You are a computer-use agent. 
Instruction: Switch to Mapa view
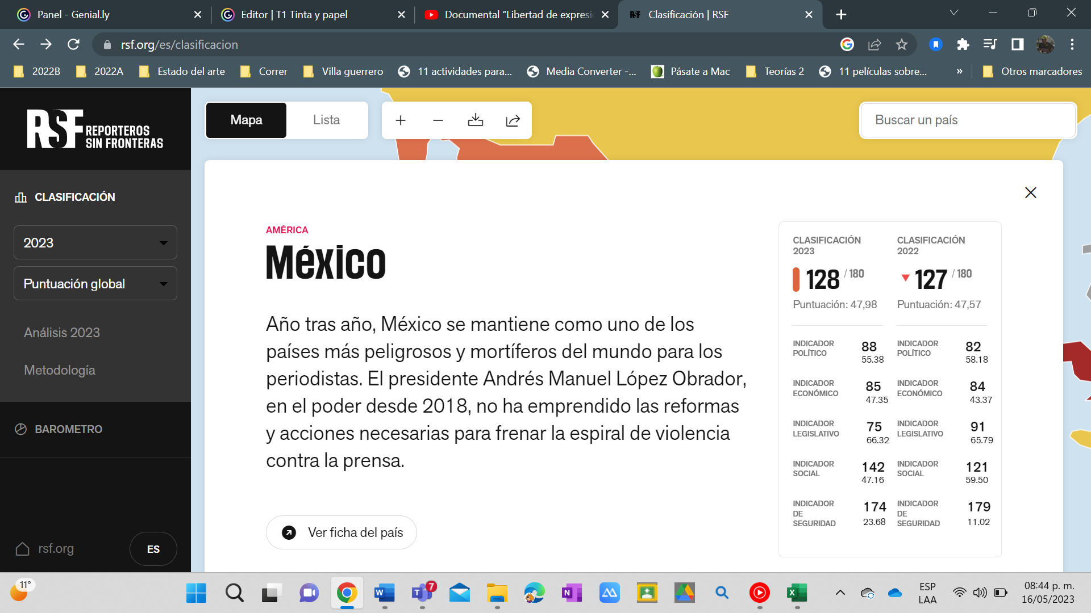tap(246, 120)
